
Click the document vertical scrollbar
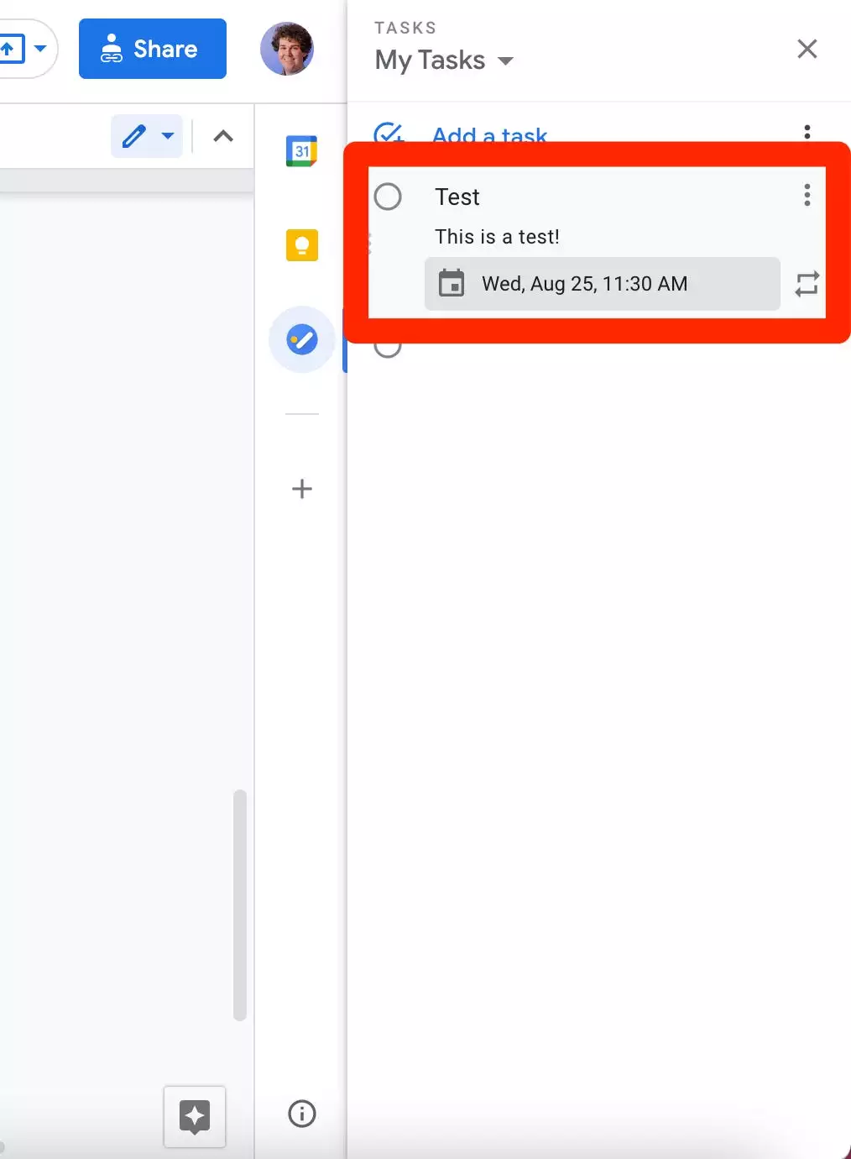point(240,904)
